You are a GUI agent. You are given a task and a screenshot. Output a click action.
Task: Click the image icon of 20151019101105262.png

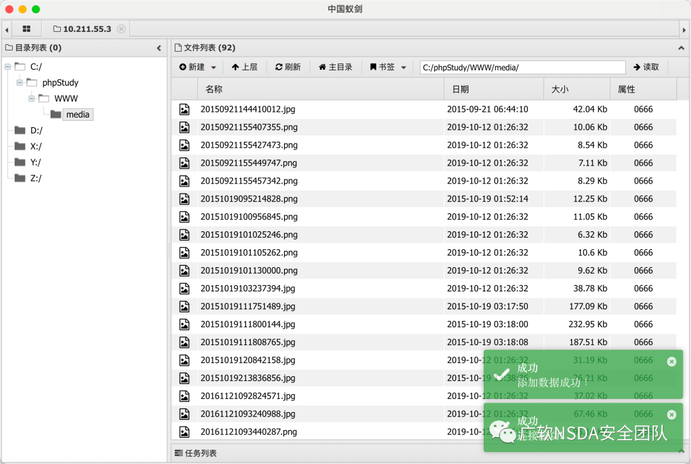(x=184, y=252)
